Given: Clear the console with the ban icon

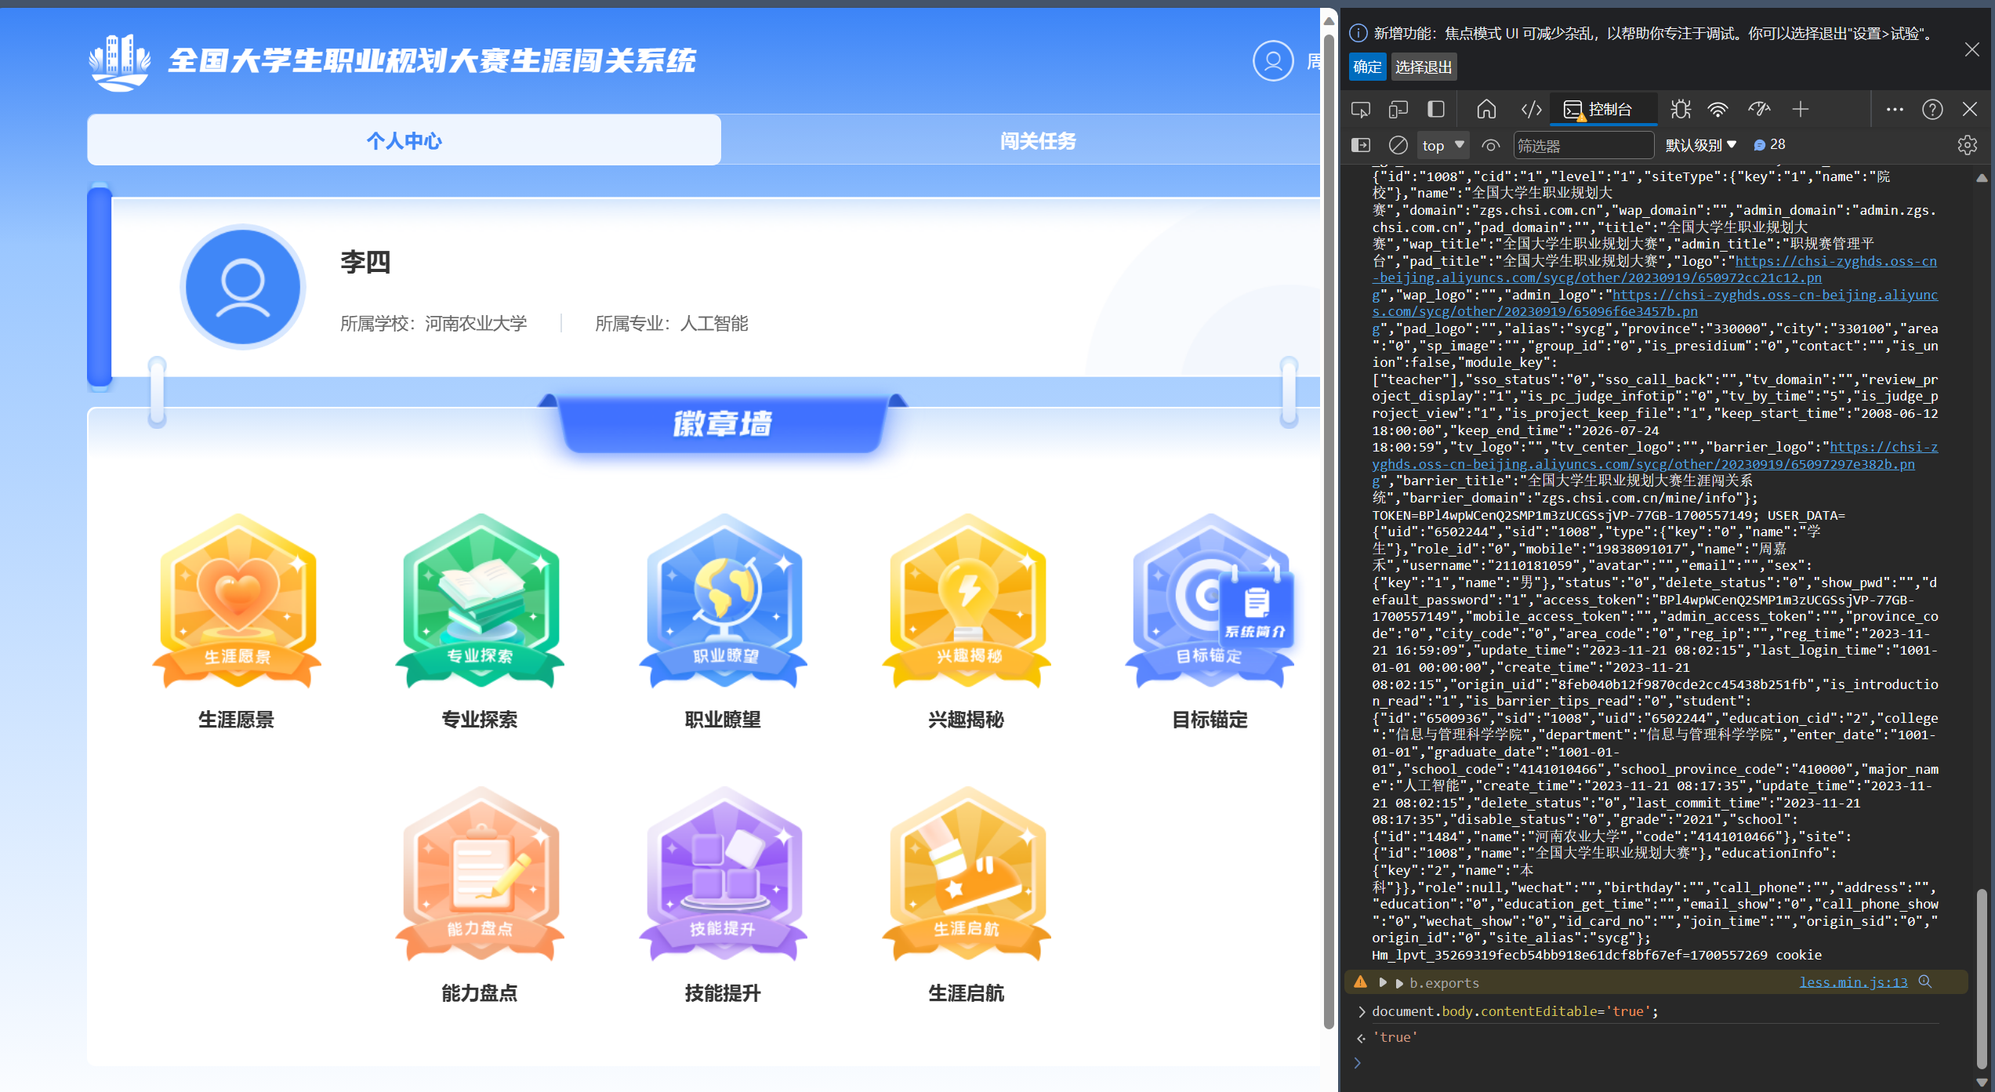Looking at the screenshot, I should 1398,145.
